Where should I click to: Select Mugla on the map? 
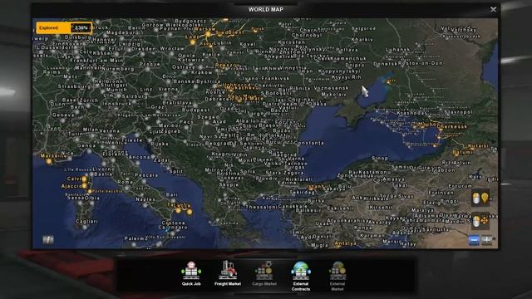(319, 245)
